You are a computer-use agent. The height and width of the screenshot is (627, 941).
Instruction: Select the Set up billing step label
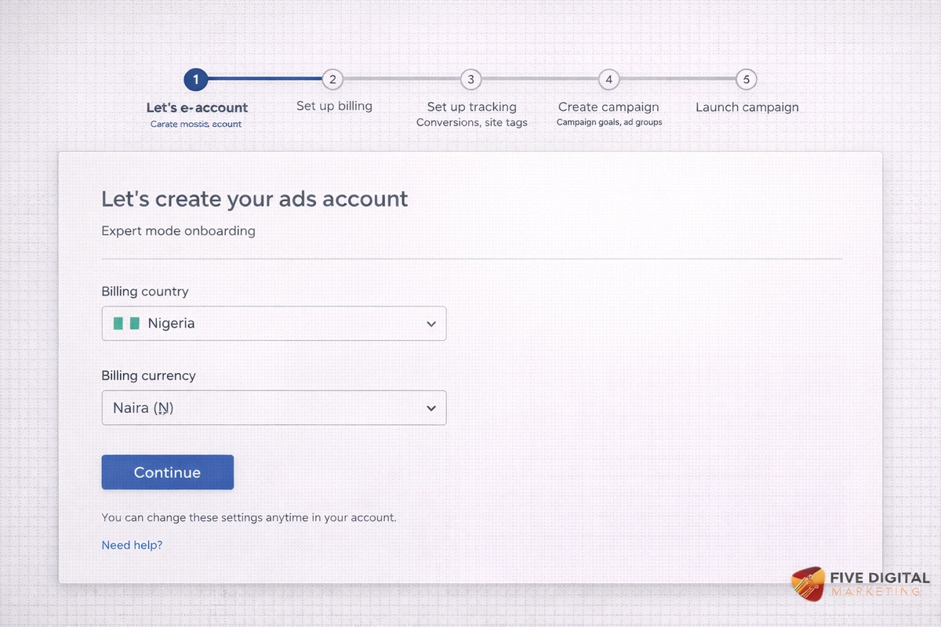coord(333,106)
